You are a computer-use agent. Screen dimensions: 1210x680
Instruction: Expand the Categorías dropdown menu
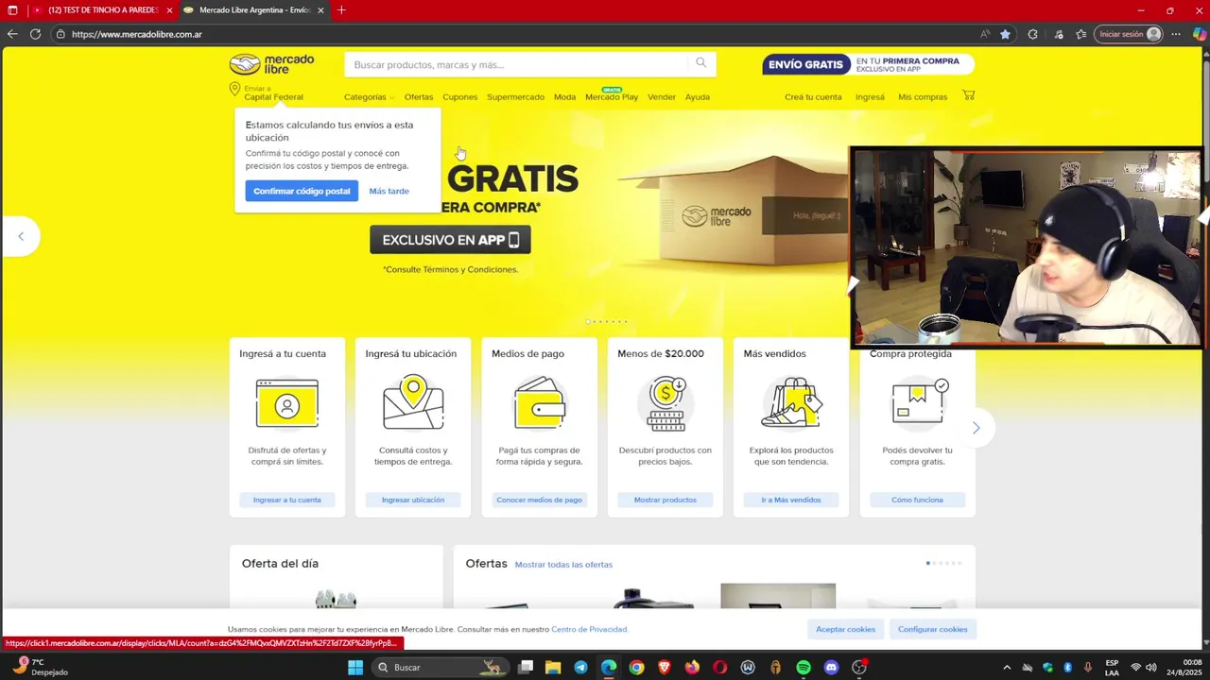pos(369,97)
